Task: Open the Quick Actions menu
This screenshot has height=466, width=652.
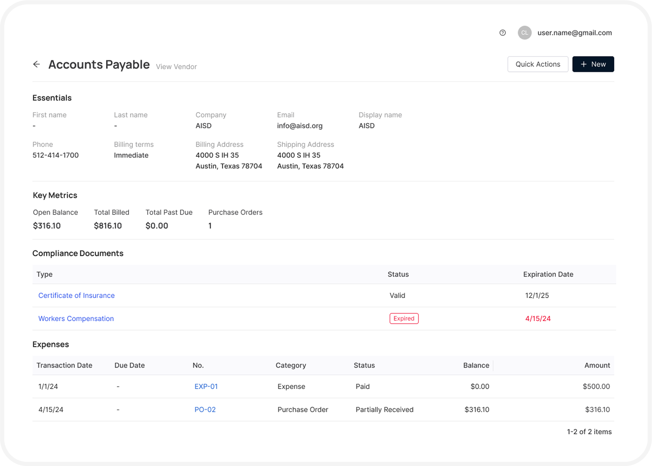Action: point(537,64)
